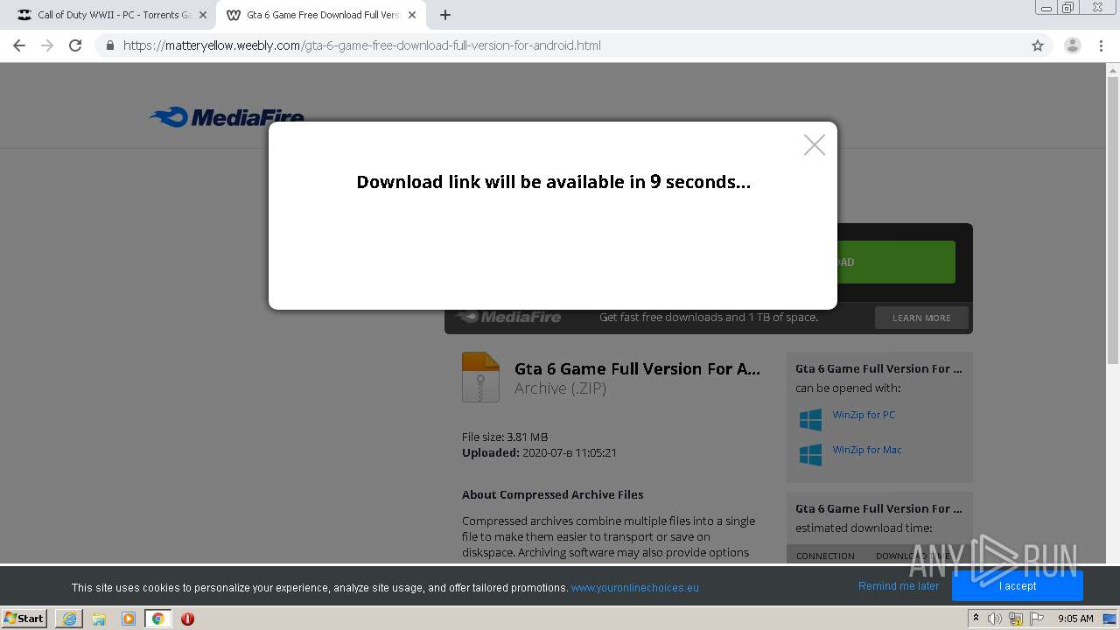Click the network tray icon
1120x630 pixels.
(1016, 619)
